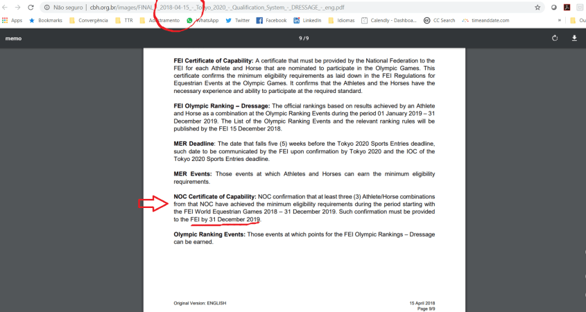
Task: Click the Adobe Acrobat extension icon
Action: pos(567,7)
